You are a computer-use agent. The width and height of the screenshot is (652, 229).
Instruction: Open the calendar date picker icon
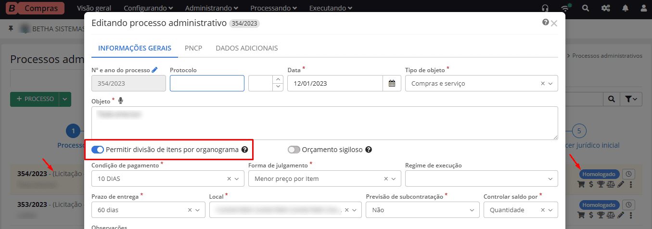click(x=392, y=83)
